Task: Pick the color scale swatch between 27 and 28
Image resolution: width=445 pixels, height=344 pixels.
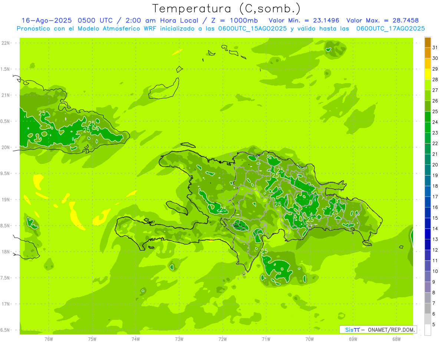Action: pyautogui.click(x=428, y=85)
